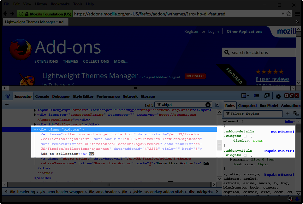Add new rule with plus in Rules panel
The width and height of the screenshot is (303, 204).
pyautogui.click(x=288, y=114)
